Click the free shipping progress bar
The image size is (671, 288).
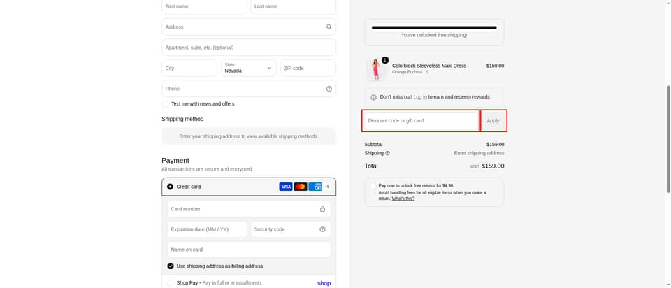(434, 27)
